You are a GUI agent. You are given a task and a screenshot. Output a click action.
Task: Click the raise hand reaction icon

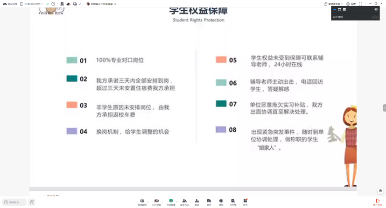pos(32,202)
